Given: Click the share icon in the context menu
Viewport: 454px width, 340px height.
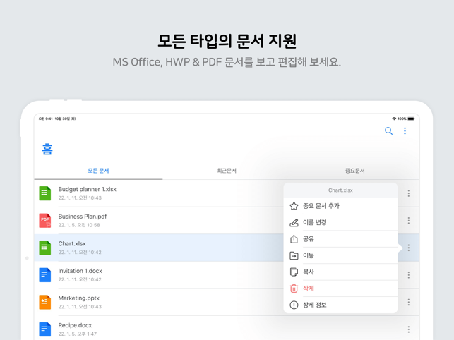Looking at the screenshot, I should coord(294,239).
